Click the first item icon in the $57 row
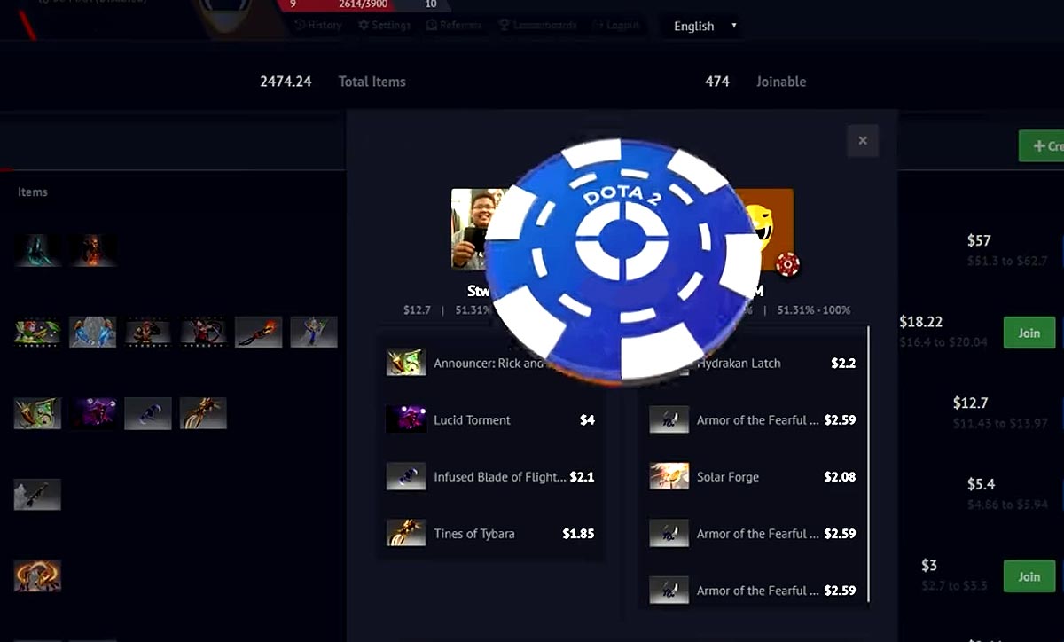The image size is (1064, 642). point(37,250)
